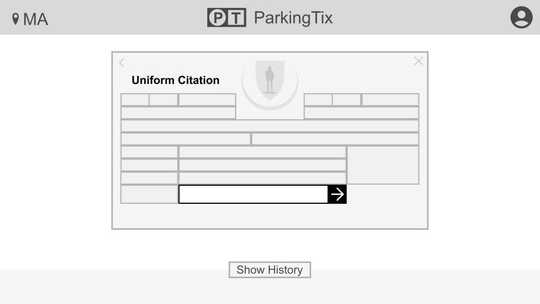The image size is (540, 304).
Task: Go back using the left chevron
Action: click(122, 63)
